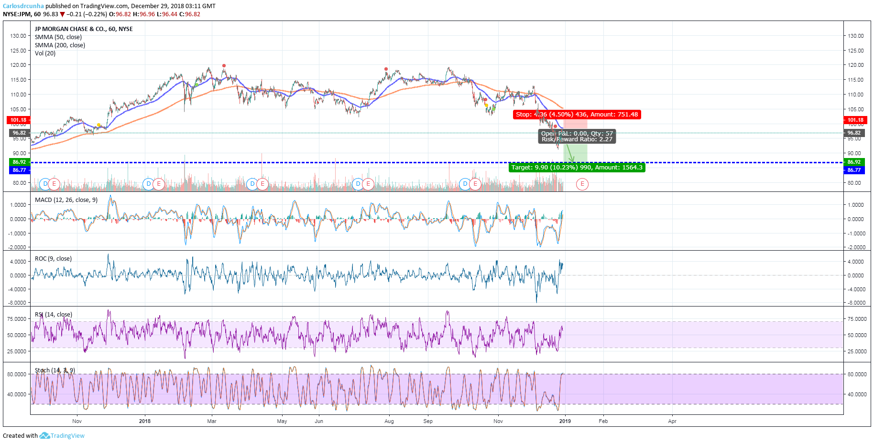
Task: Click the red 101.18 label on left axis
Action: point(19,120)
